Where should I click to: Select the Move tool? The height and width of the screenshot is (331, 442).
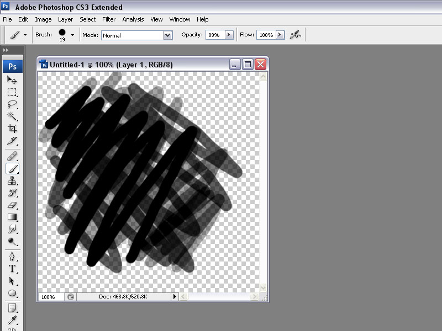tap(12, 80)
